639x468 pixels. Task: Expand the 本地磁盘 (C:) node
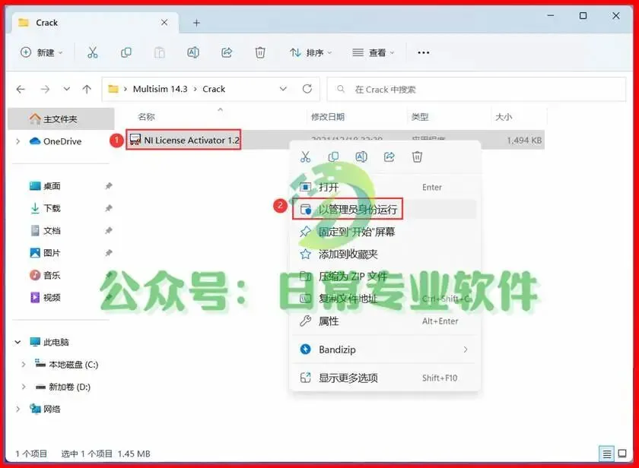click(24, 364)
